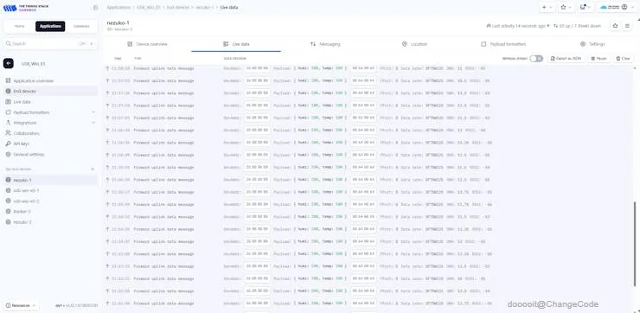Add a device via plus beside Top end devices
This screenshot has height=313, width=640.
pyautogui.click(x=93, y=169)
